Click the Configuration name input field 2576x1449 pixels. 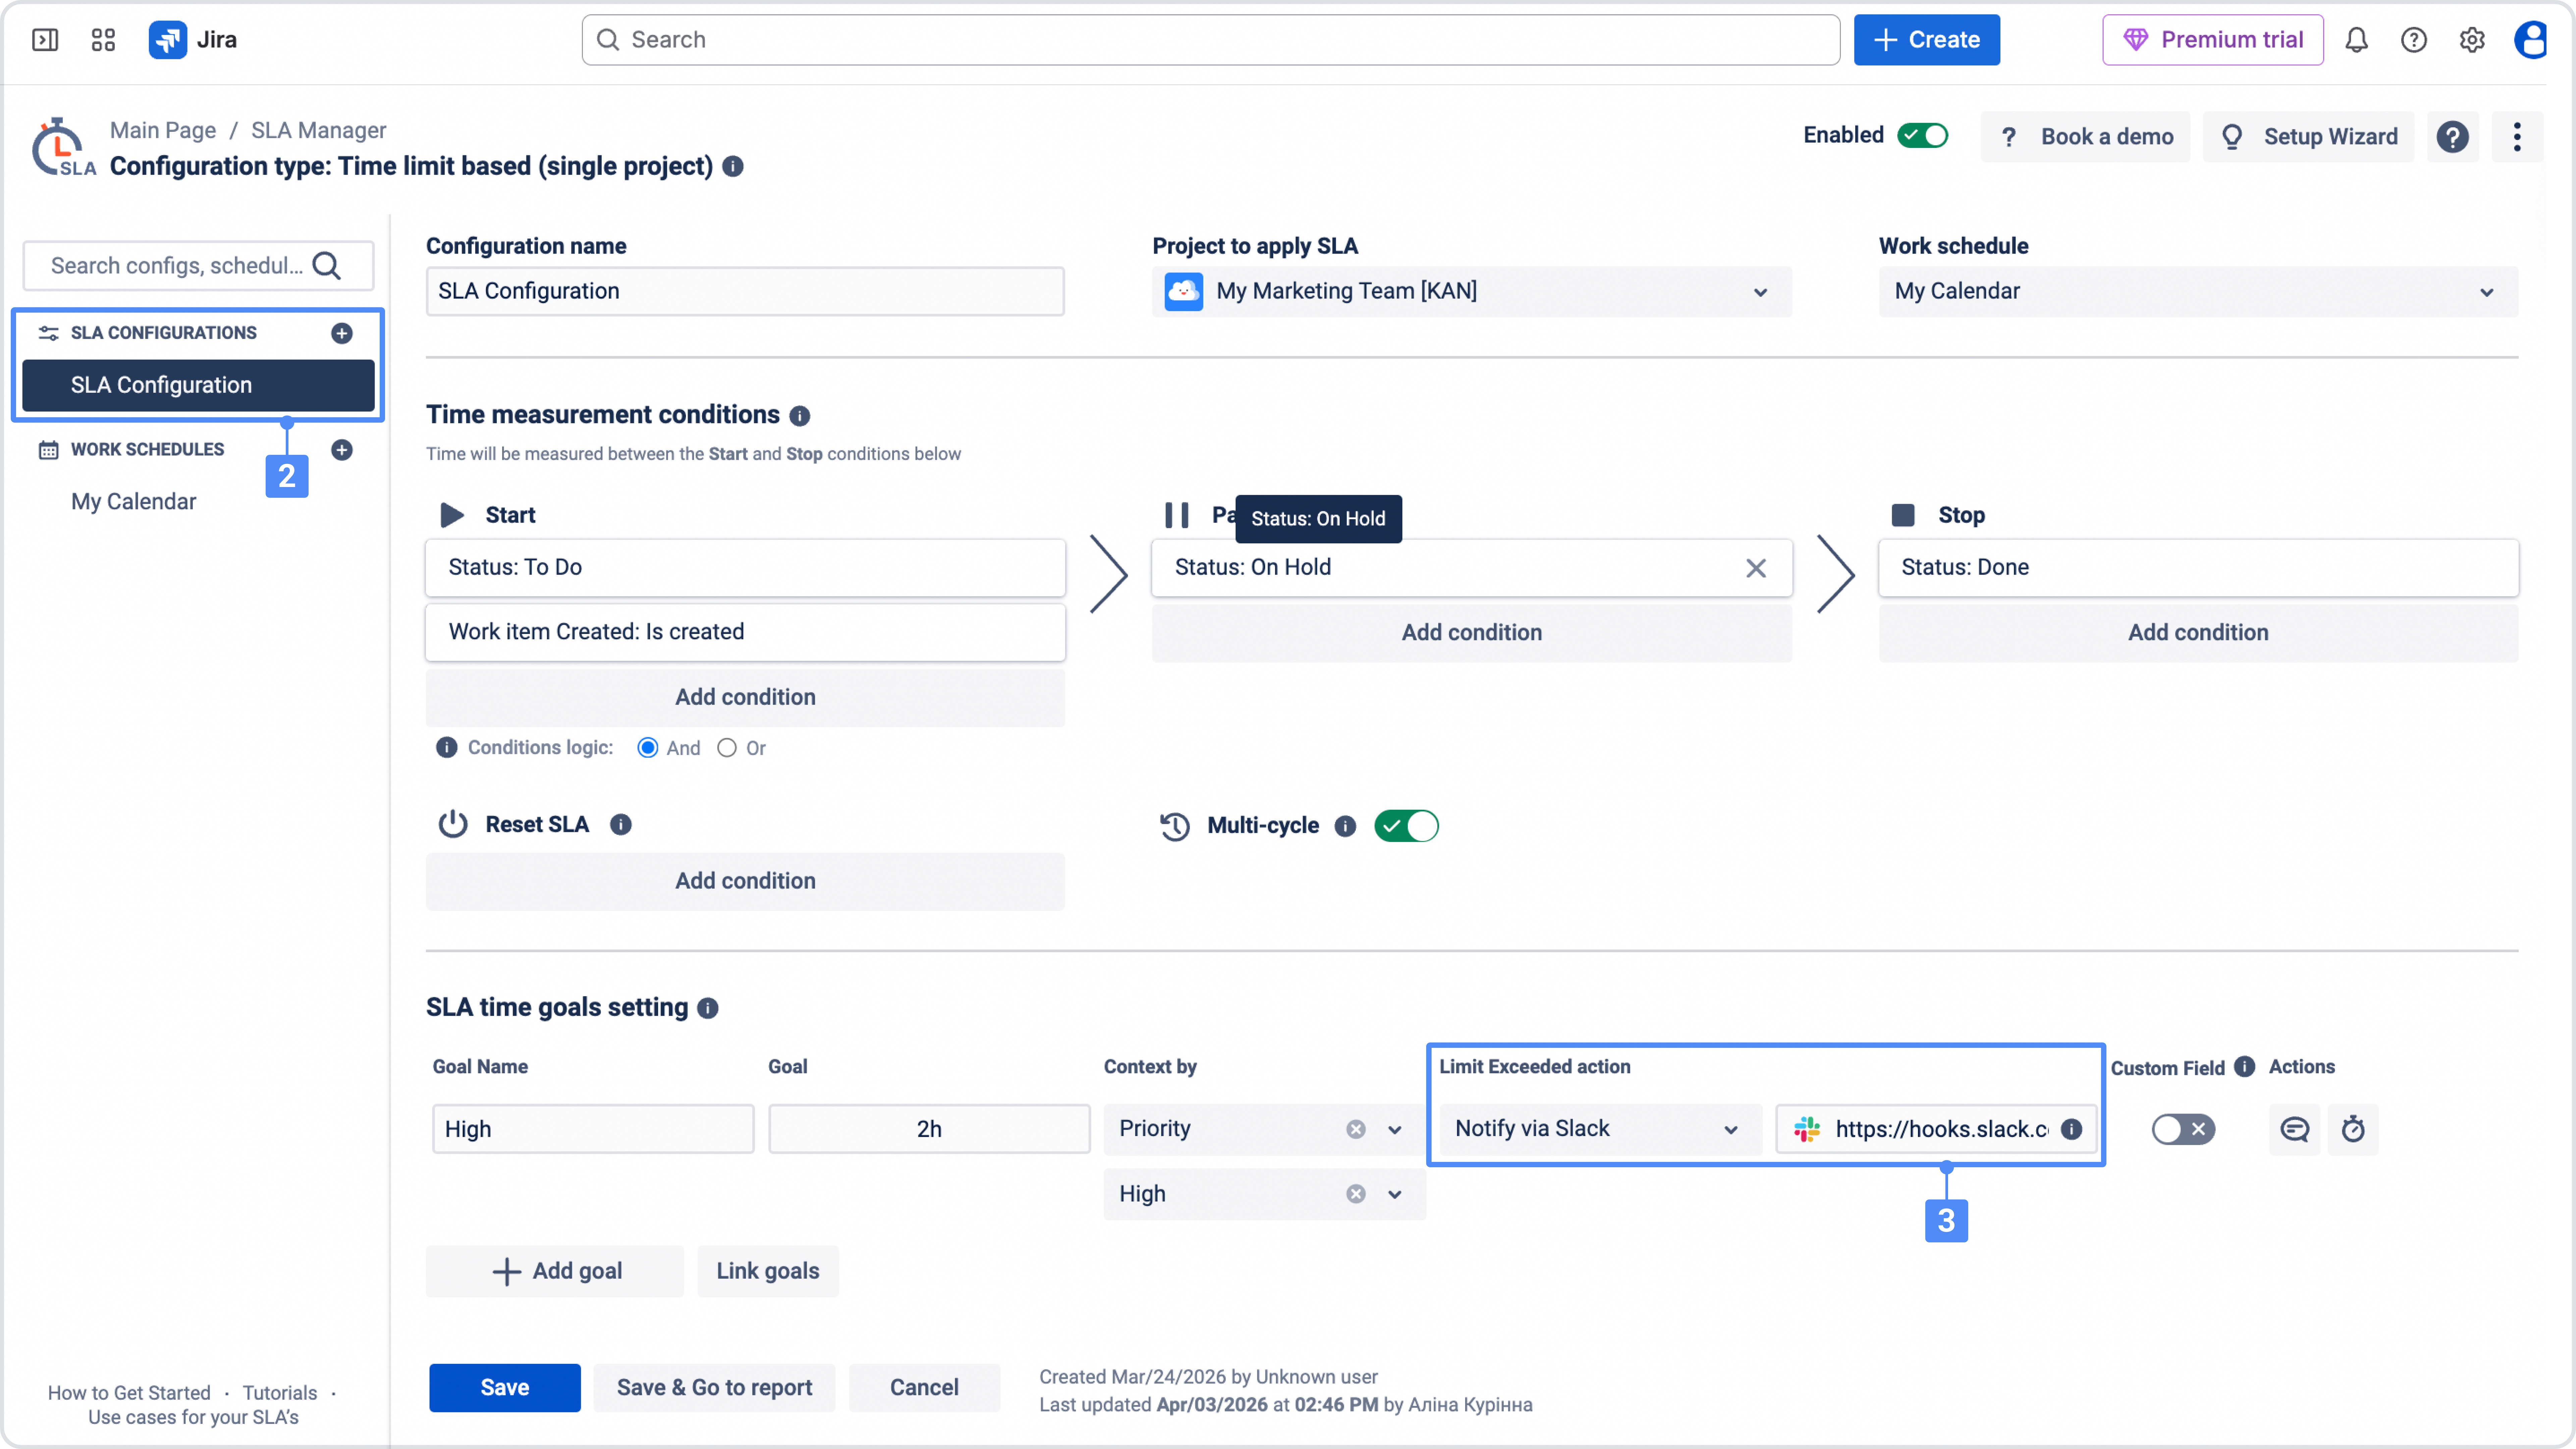pyautogui.click(x=745, y=291)
